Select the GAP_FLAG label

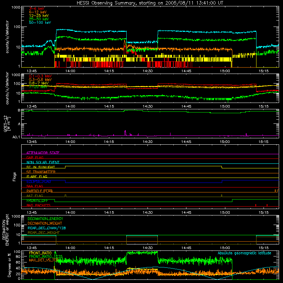tap(35, 157)
